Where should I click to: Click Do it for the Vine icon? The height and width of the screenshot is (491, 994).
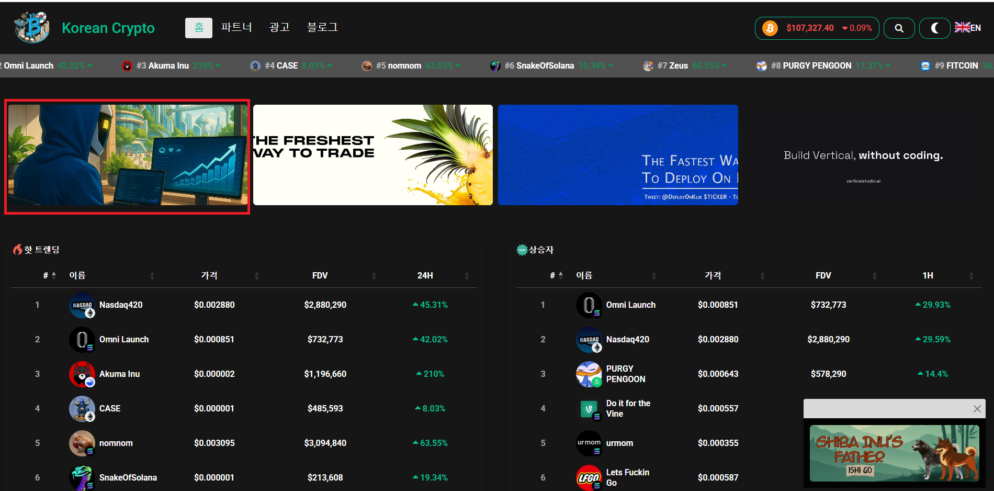click(x=589, y=409)
